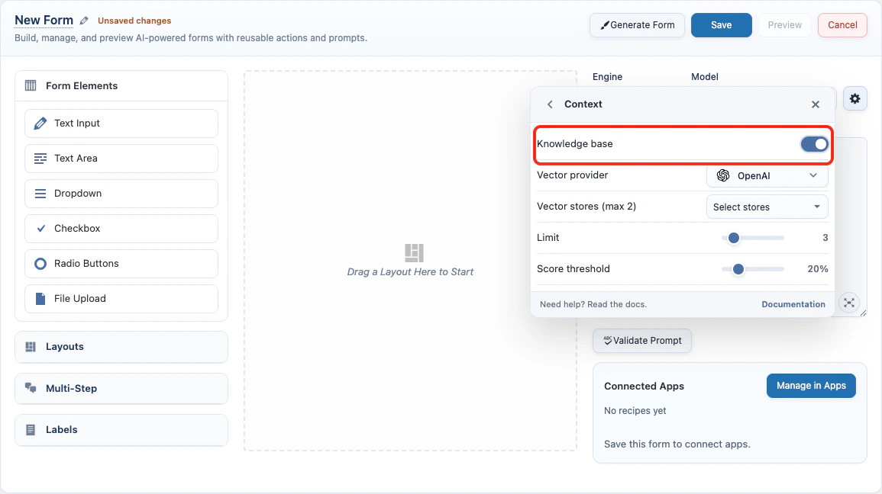Viewport: 882px width, 494px height.
Task: Disable the Knowledge base toggle
Action: click(x=814, y=143)
